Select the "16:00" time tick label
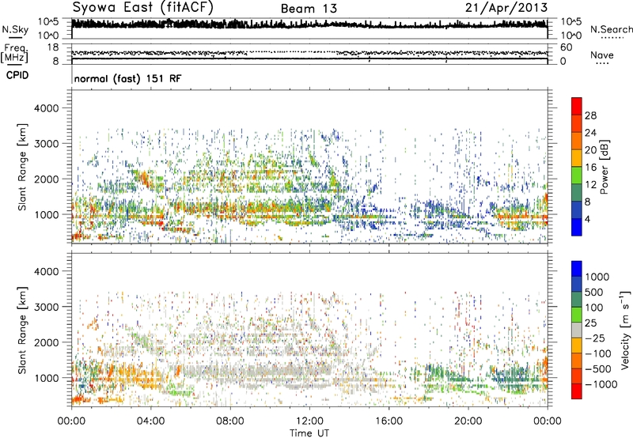633x438 pixels. click(x=389, y=421)
